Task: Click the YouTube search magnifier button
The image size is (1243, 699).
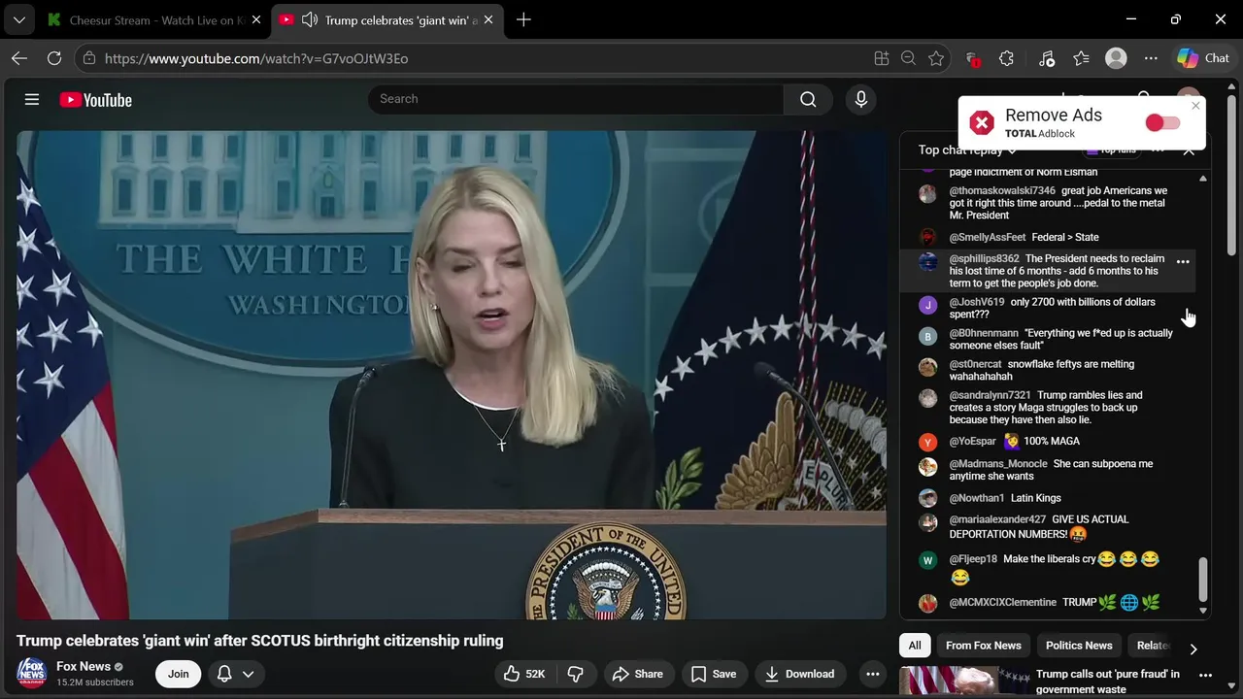Action: [808, 99]
